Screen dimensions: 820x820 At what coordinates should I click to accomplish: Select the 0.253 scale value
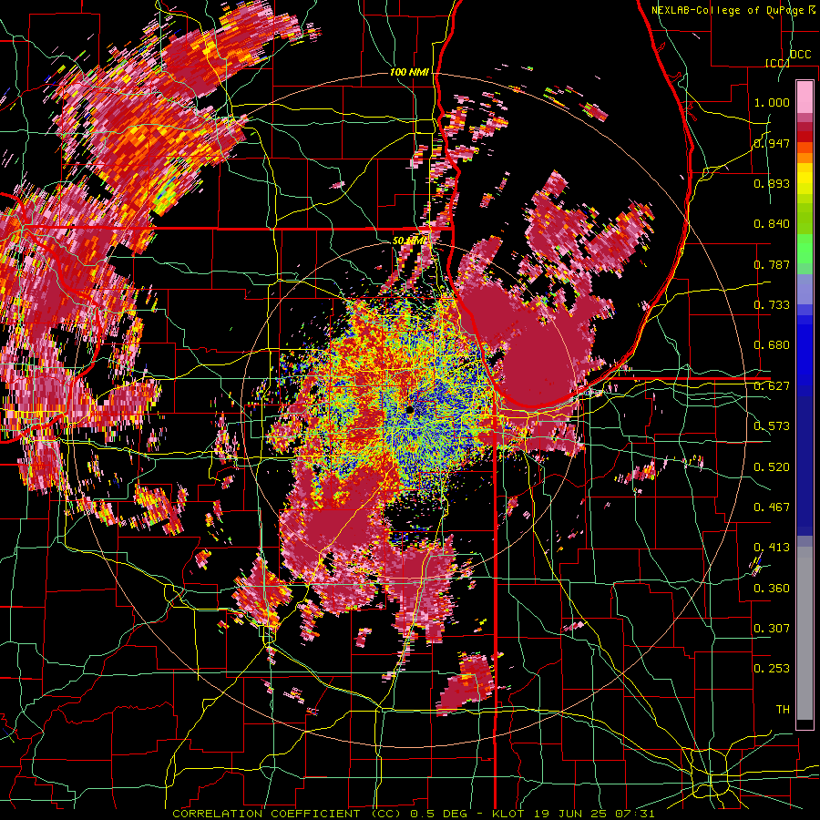tap(772, 669)
